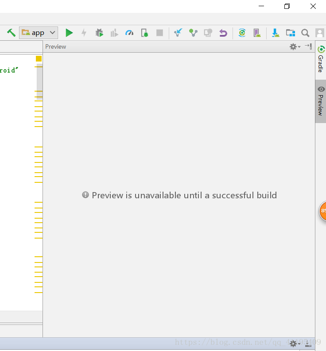The image size is (326, 351).
Task: Click the VCS Update Project arrow icon
Action: coord(178,33)
